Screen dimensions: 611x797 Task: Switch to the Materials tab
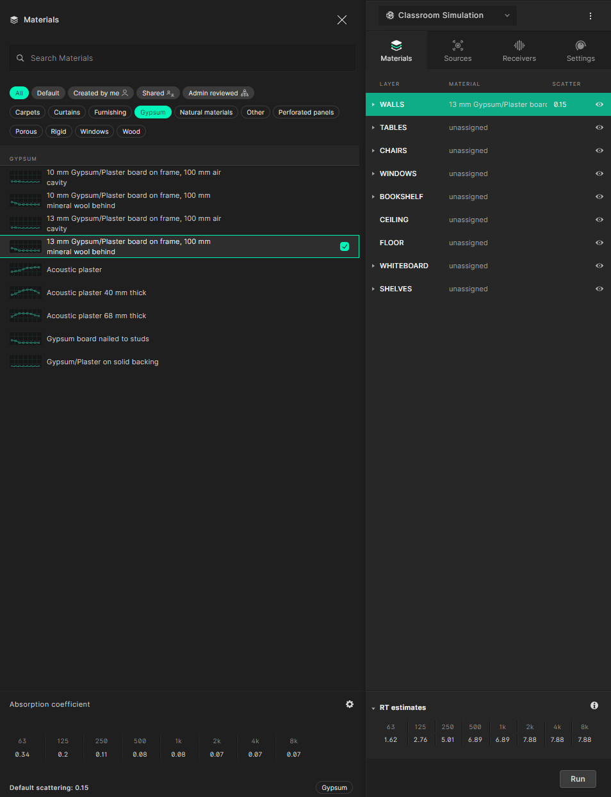(x=396, y=51)
